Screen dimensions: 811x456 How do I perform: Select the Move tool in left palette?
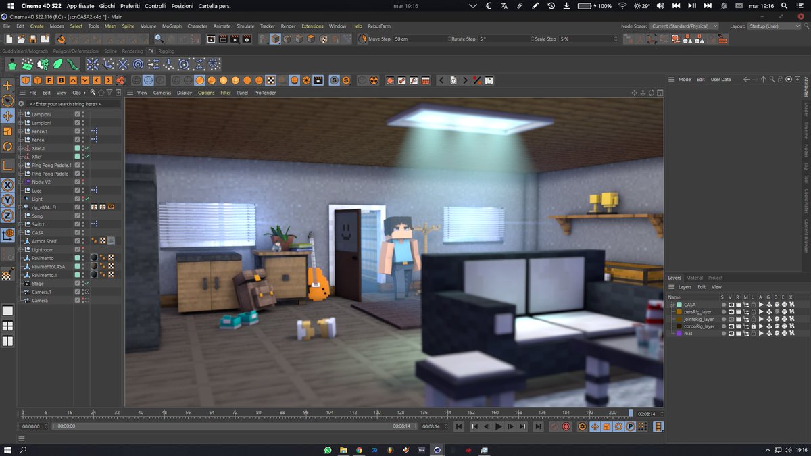8,116
